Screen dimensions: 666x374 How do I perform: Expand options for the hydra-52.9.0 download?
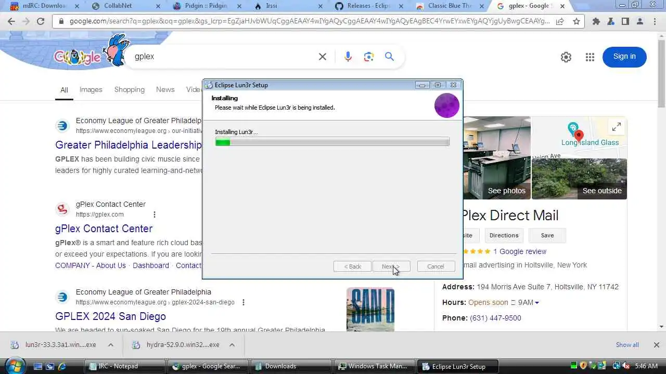pos(232,345)
